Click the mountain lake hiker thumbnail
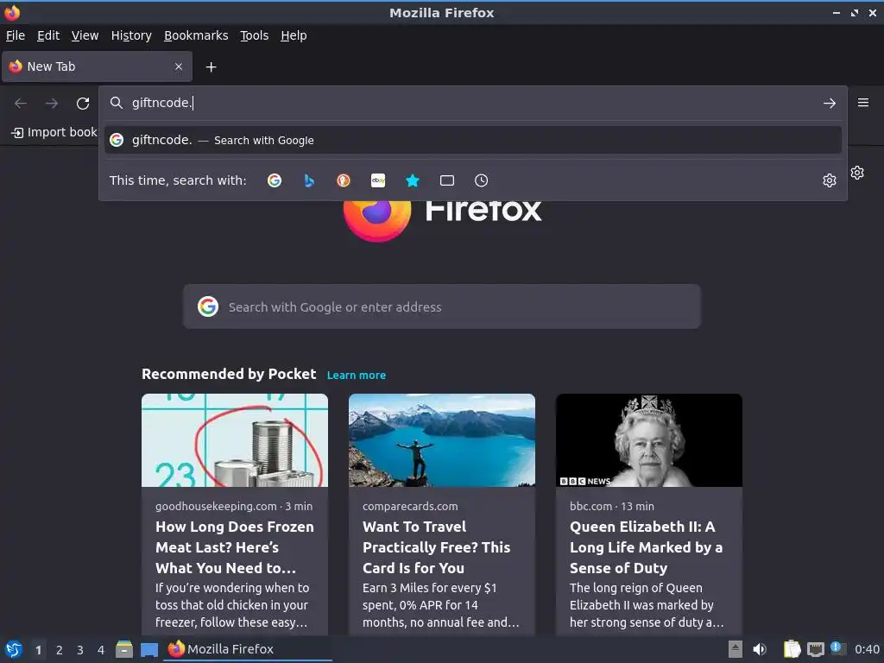884x663 pixels. [x=441, y=440]
